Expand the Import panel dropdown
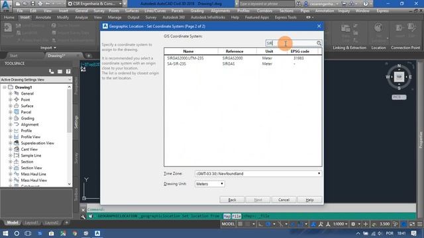Viewport: 424px width, 238px height. [x=48, y=48]
